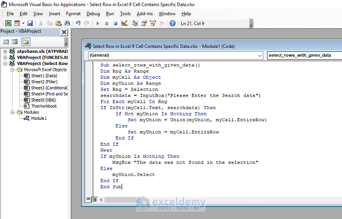Open the File menu
This screenshot has width=342, height=219.
10,14
